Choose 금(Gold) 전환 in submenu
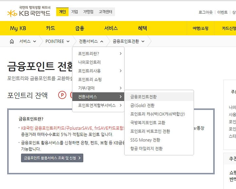The height and width of the screenshot is (189, 236). [159, 105]
